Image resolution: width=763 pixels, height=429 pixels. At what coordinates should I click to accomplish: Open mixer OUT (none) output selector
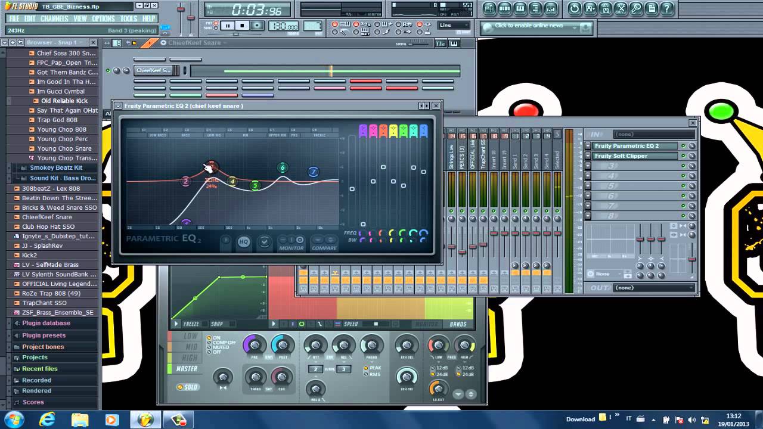[x=654, y=288]
